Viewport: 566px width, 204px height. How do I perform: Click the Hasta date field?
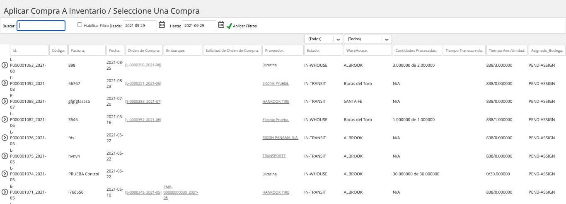tap(199, 26)
